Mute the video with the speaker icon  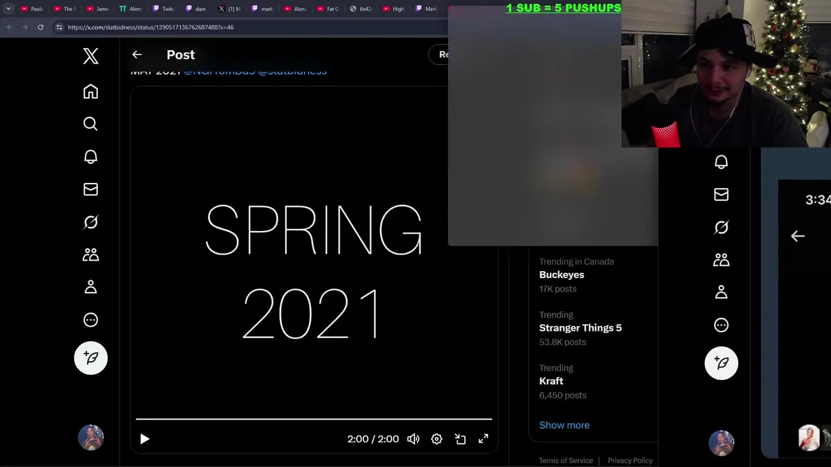point(413,439)
